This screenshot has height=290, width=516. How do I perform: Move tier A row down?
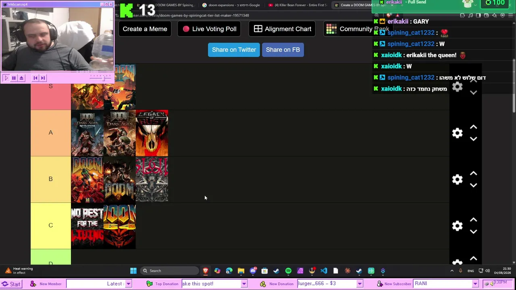[x=473, y=139]
